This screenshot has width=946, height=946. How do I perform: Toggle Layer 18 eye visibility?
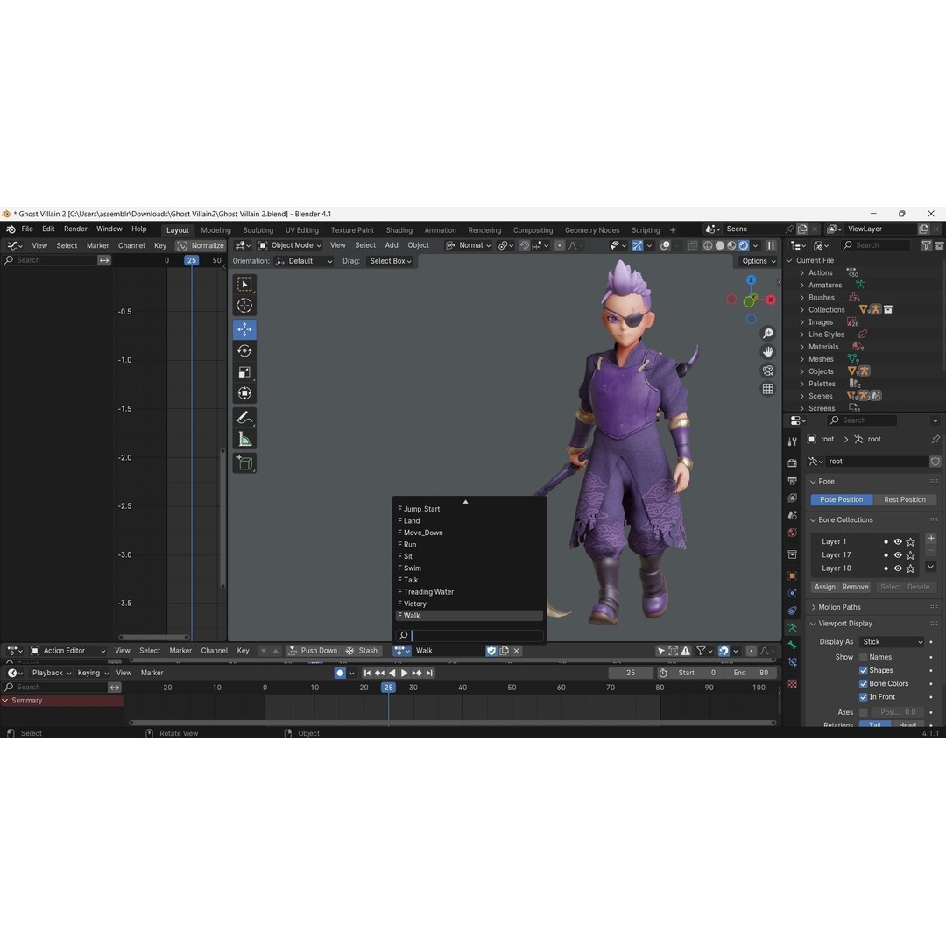pos(898,568)
